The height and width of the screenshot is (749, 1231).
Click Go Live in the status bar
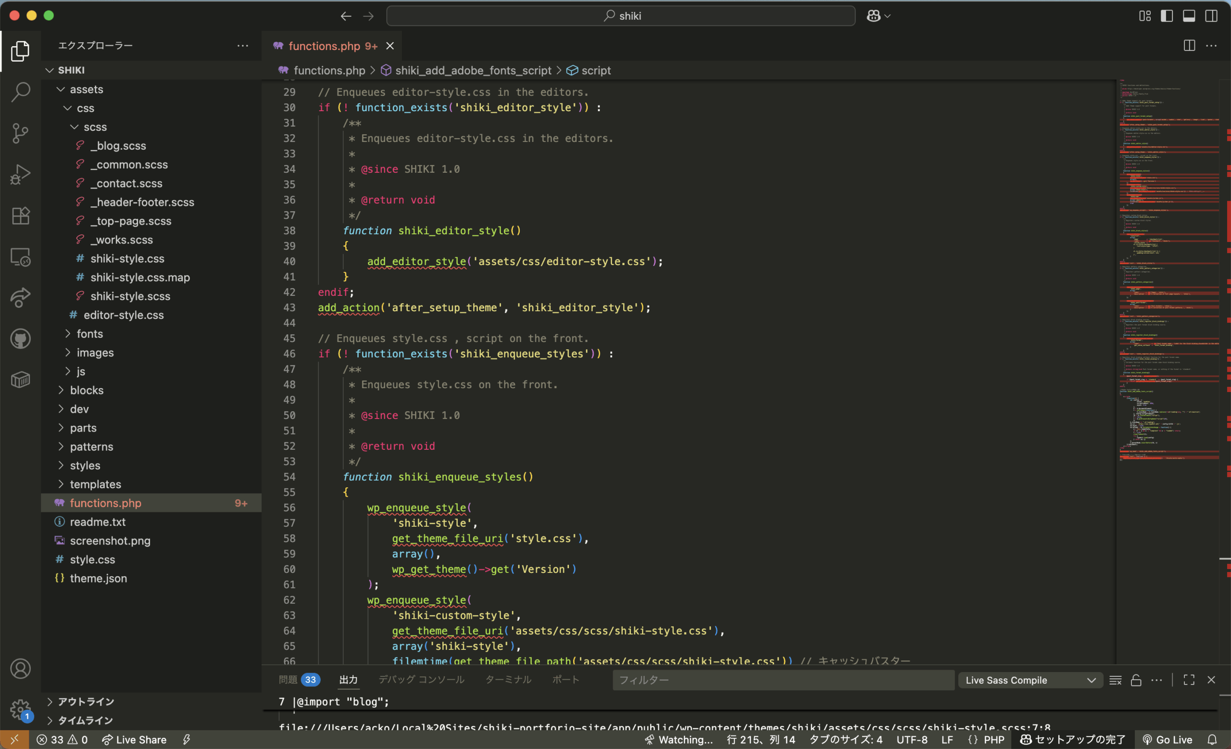(1168, 739)
